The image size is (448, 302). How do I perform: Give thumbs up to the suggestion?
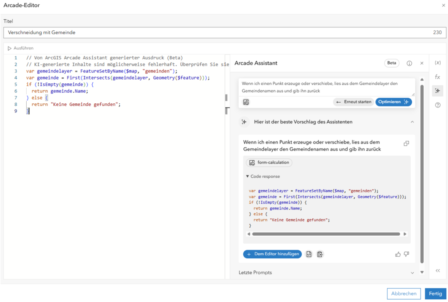coord(398,254)
